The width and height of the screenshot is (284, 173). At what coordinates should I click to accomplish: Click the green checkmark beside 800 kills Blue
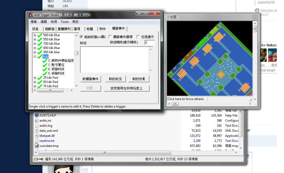[40, 48]
